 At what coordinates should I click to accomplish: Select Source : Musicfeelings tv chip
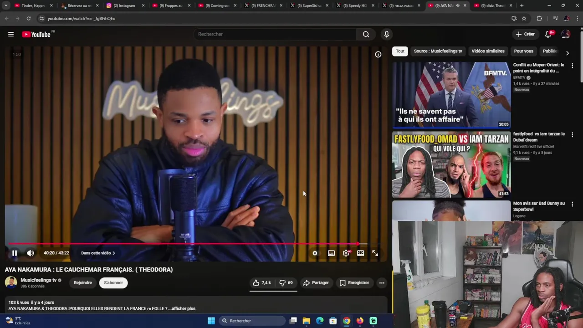(438, 51)
